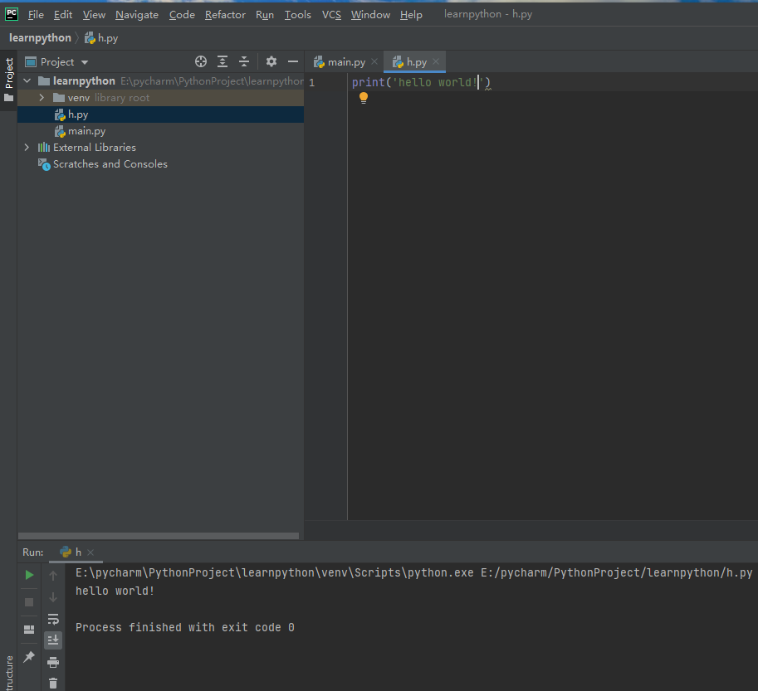Click the yellow intention lightbulb
Image resolution: width=758 pixels, height=691 pixels.
[364, 98]
